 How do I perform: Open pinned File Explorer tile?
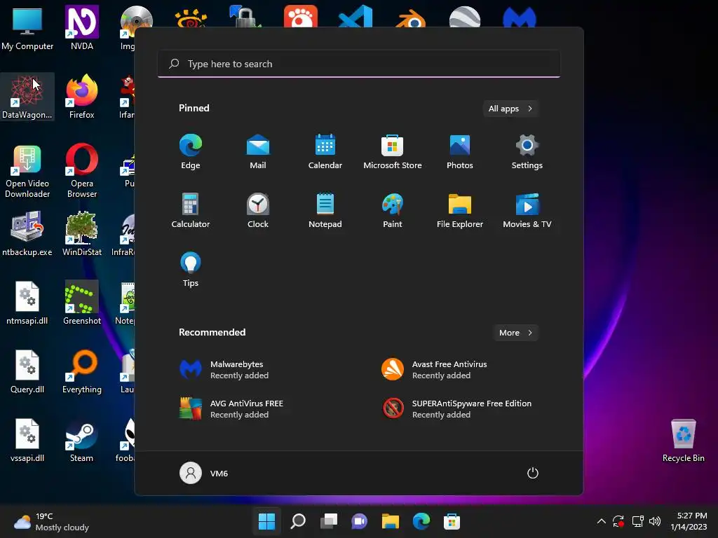pyautogui.click(x=460, y=211)
